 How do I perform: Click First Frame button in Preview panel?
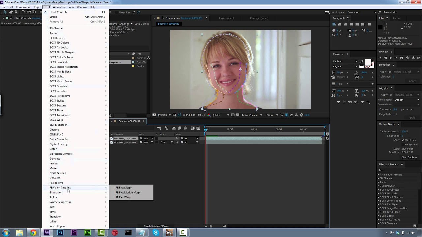pyautogui.click(x=380, y=58)
